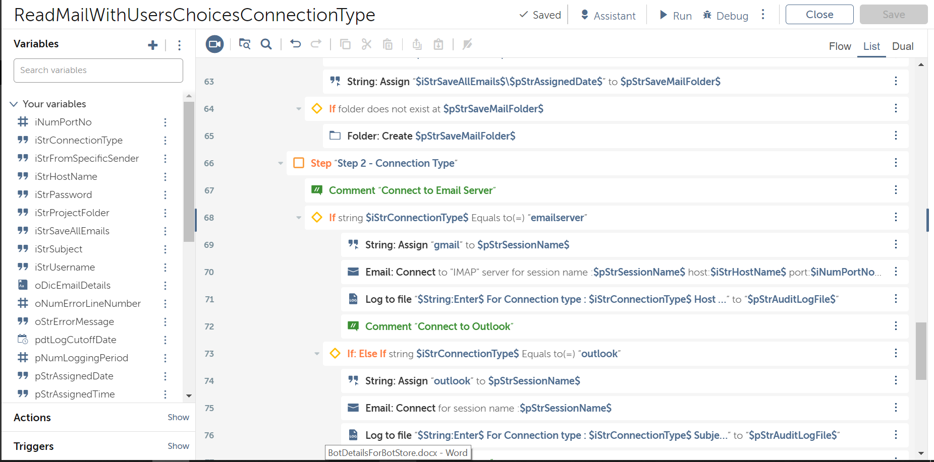Click the copy icon in the toolbar
This screenshot has height=462, width=934.
click(345, 44)
